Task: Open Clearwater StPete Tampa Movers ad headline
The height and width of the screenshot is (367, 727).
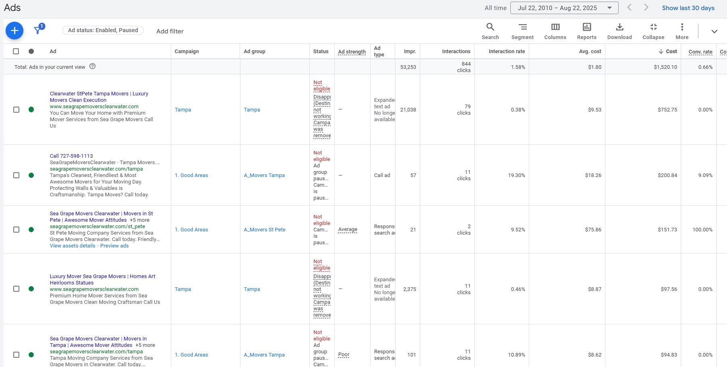Action: tap(99, 97)
